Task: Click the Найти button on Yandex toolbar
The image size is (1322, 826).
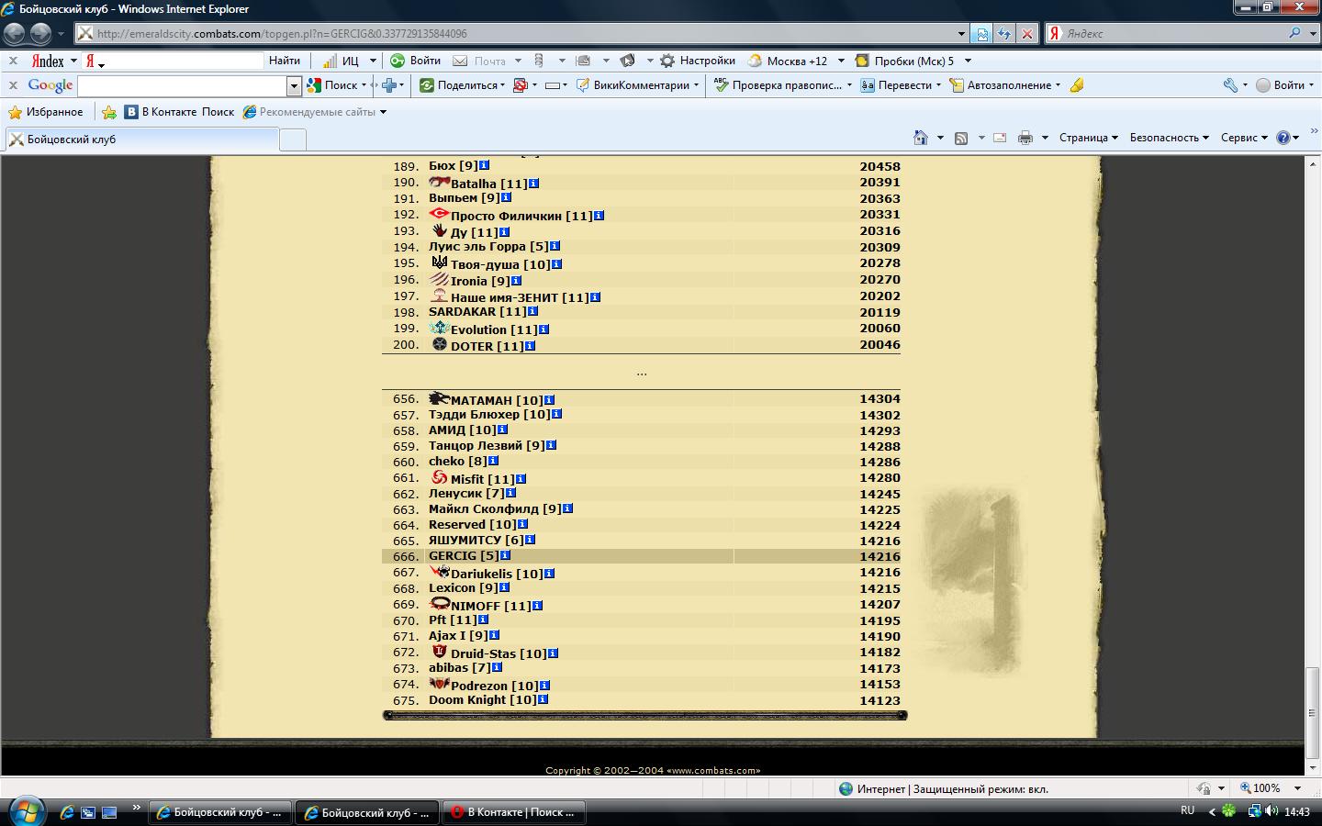Action: (285, 61)
